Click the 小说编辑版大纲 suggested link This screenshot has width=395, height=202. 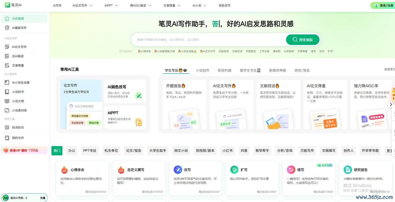pyautogui.click(x=164, y=51)
